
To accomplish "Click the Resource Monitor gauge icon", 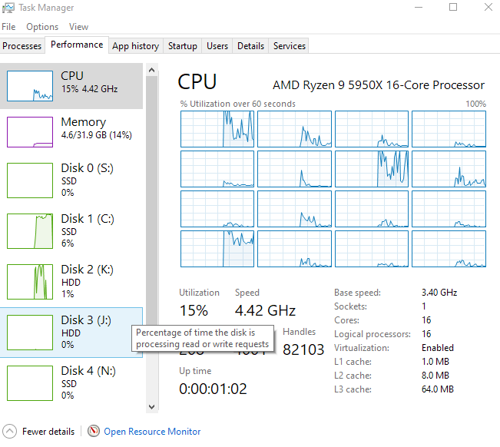I will pyautogui.click(x=94, y=431).
